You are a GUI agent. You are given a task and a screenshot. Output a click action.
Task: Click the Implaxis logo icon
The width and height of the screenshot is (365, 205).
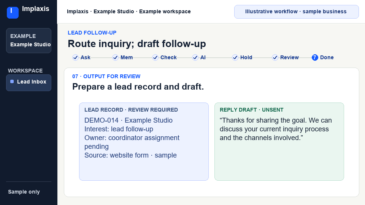tap(13, 13)
